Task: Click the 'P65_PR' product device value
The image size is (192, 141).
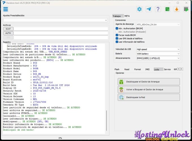Action: tap(37, 74)
